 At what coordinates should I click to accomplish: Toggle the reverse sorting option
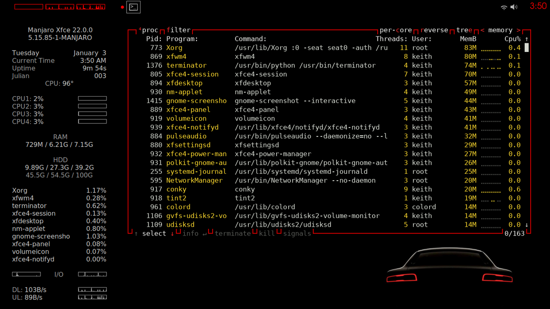[x=434, y=30]
